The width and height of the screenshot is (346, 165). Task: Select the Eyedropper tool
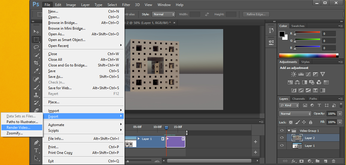coord(36,71)
